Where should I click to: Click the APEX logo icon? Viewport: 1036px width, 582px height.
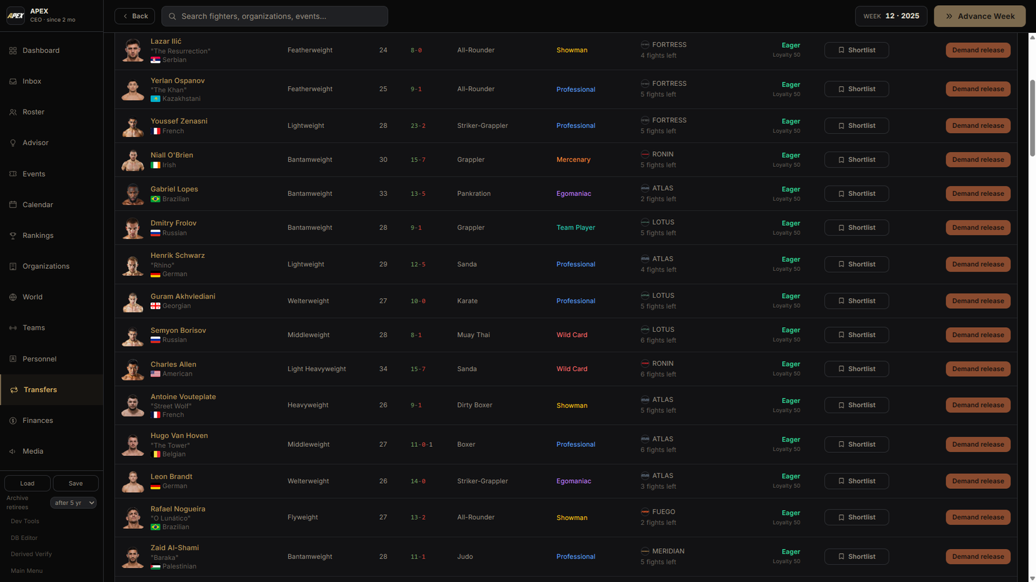pyautogui.click(x=16, y=16)
